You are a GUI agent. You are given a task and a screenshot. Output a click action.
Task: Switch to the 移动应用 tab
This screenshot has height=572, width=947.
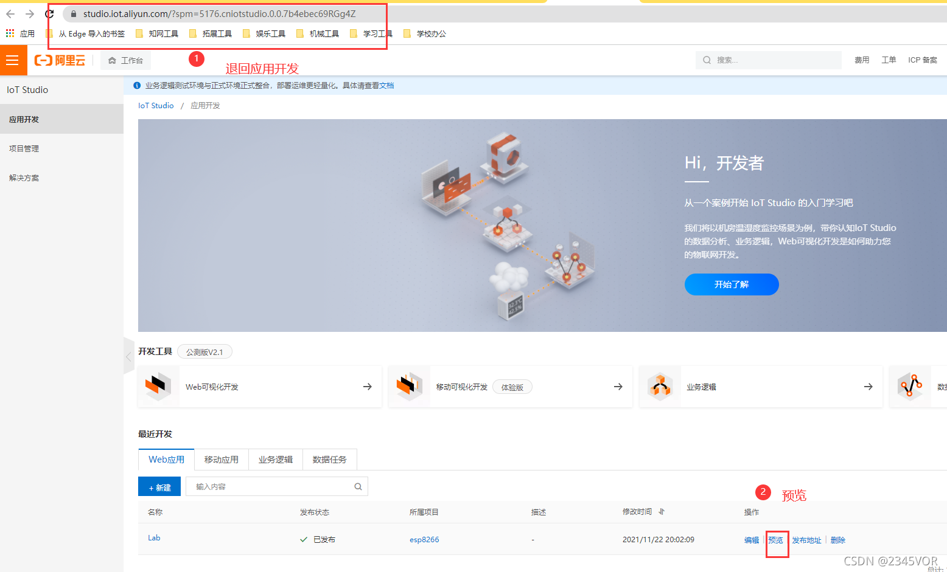click(222, 460)
